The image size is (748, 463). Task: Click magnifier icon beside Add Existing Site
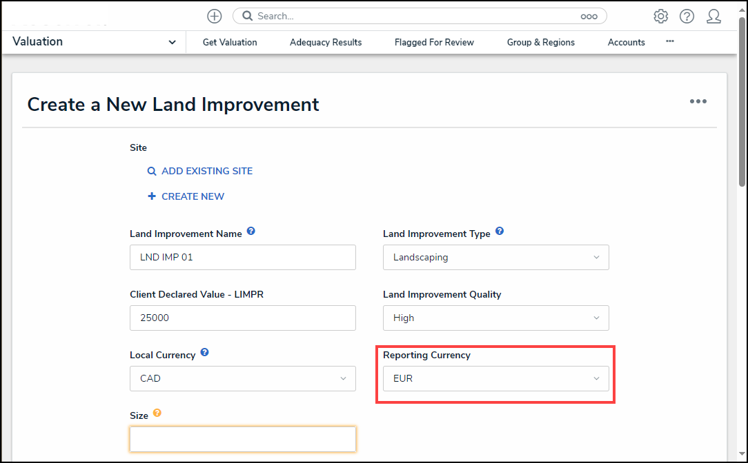click(x=152, y=171)
